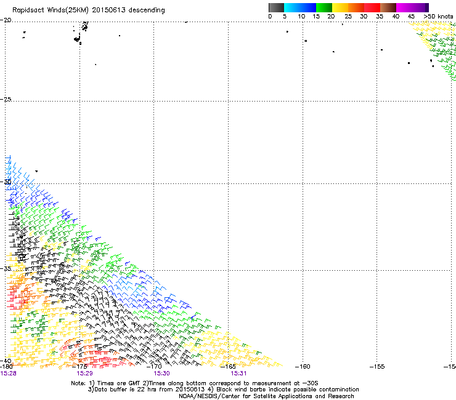Click the longitude label '-165'
456x400 pixels.
coord(228,367)
